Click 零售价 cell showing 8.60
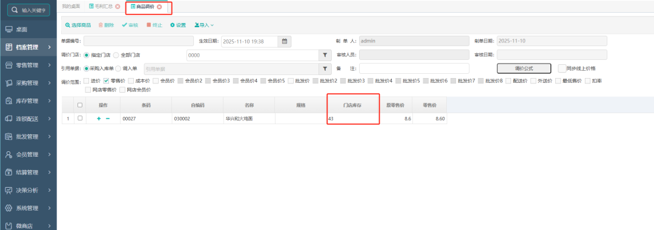This screenshot has width=654, height=230. point(429,119)
